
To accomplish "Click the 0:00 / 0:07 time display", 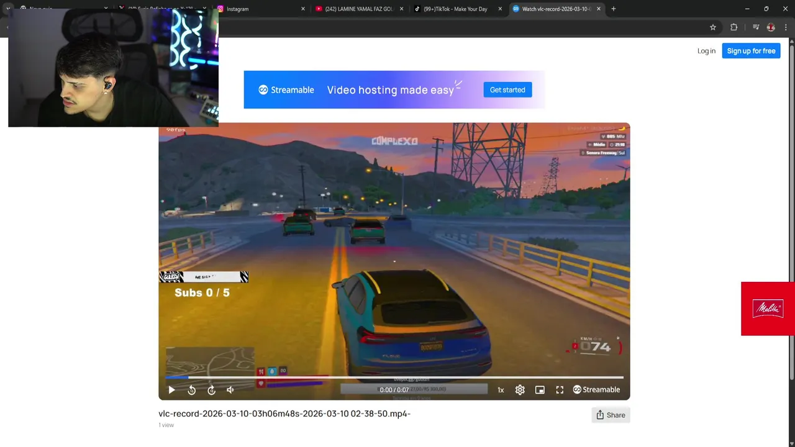I will (x=394, y=390).
